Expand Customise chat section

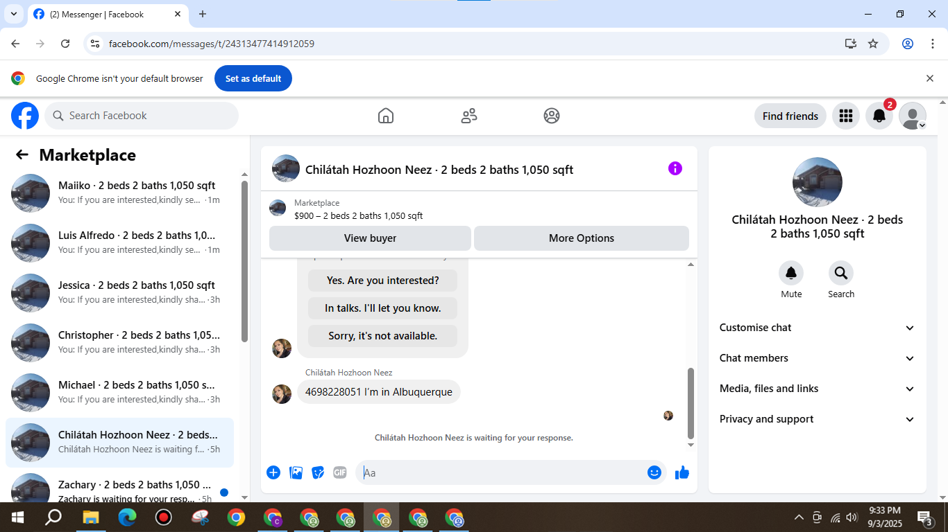818,328
